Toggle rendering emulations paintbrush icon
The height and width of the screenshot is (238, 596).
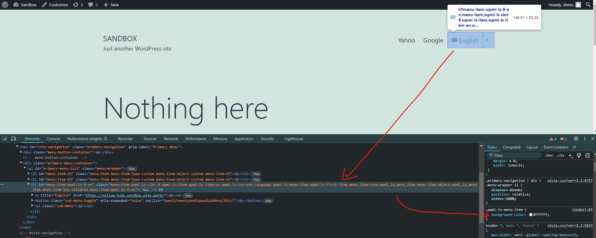(x=579, y=155)
